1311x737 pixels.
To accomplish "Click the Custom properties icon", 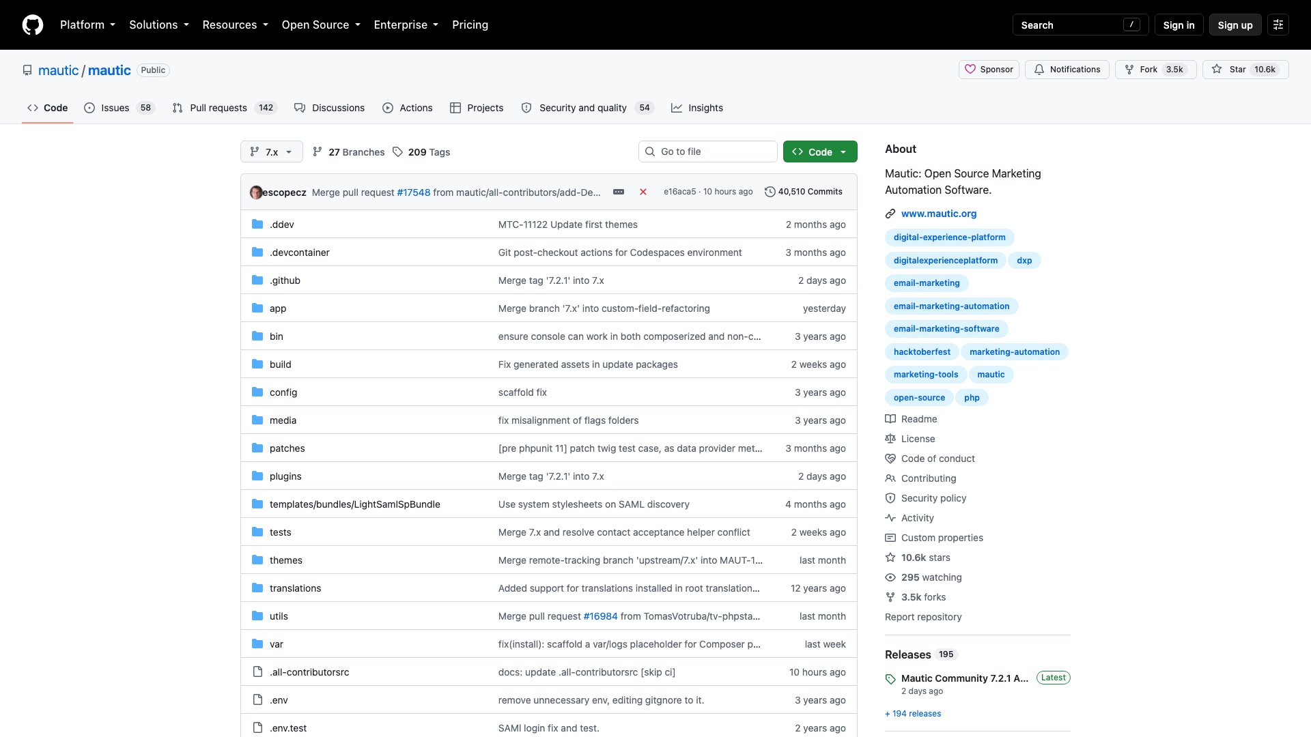I will (890, 538).
